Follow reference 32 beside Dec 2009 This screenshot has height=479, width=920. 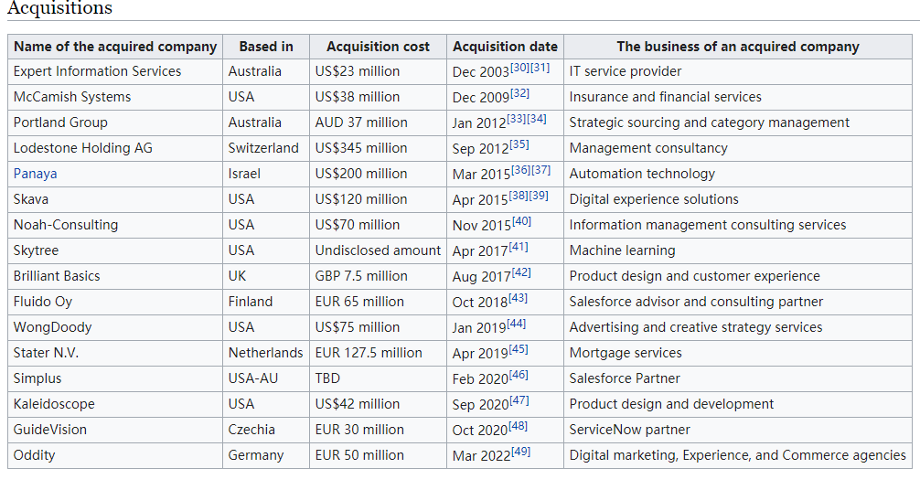point(519,93)
